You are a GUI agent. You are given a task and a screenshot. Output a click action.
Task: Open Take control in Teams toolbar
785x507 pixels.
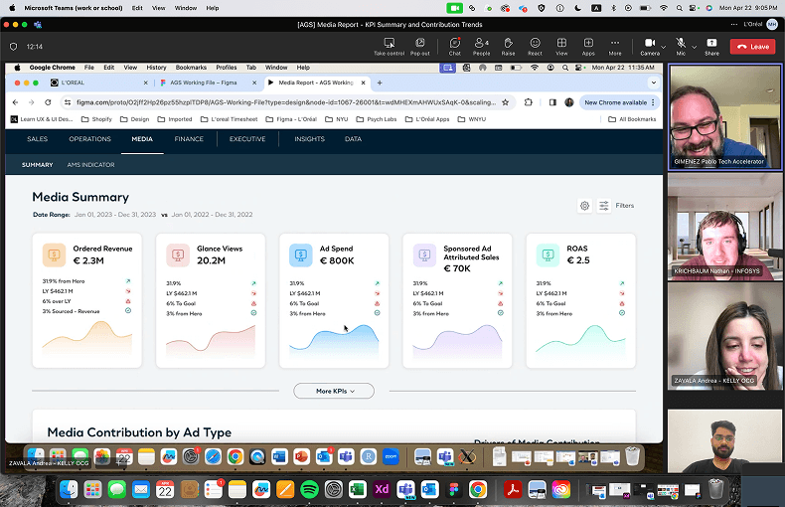pos(389,47)
